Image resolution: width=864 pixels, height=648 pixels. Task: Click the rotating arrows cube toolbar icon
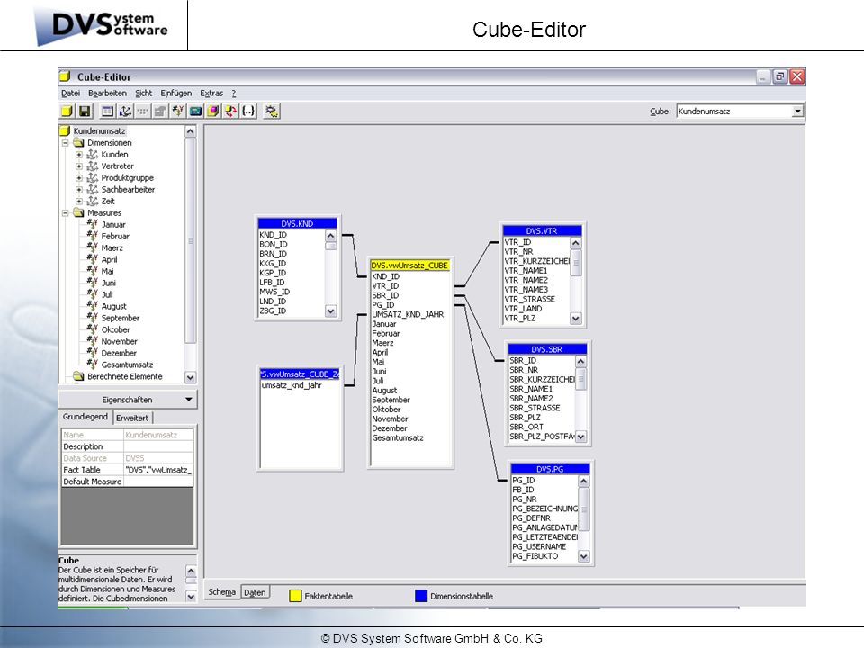[x=231, y=112]
